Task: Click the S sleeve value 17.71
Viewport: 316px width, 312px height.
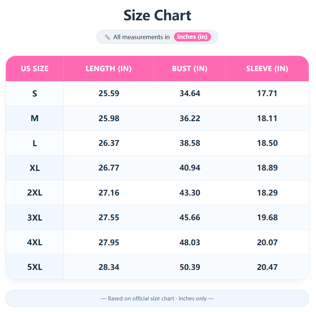Action: point(267,94)
